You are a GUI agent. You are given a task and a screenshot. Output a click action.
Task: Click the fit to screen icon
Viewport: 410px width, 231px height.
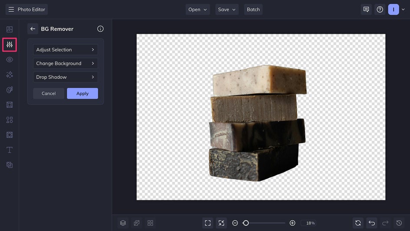[208, 223]
